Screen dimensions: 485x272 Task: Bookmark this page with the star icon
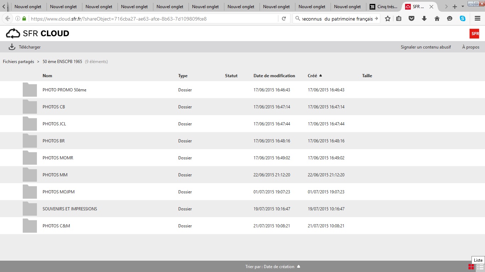tap(388, 19)
